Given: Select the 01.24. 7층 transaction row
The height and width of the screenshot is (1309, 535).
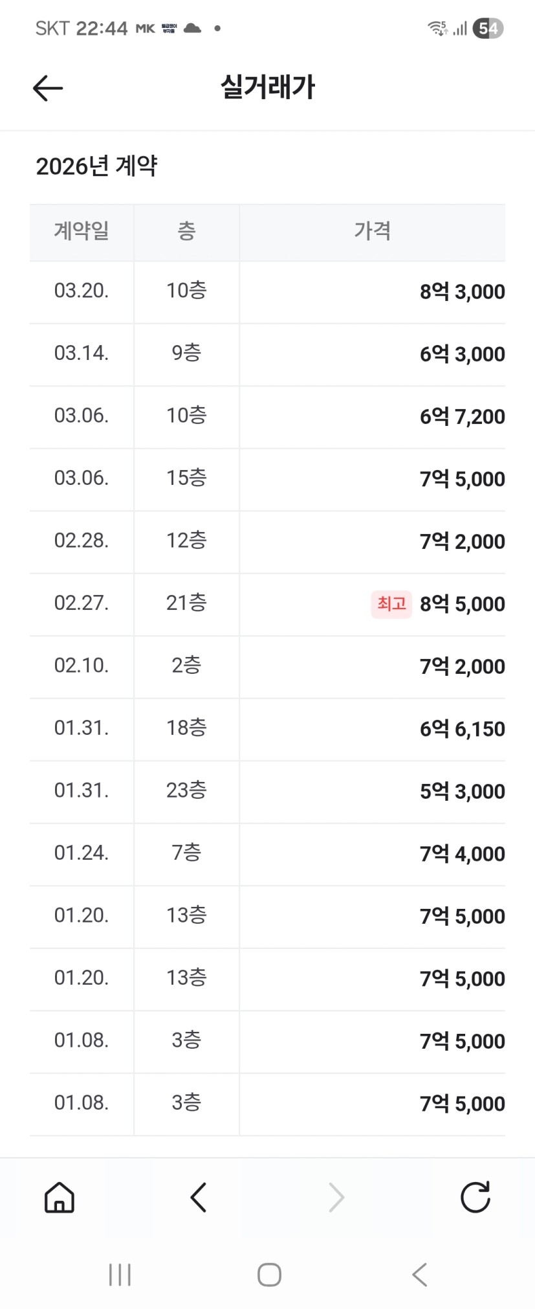Looking at the screenshot, I should 267,853.
